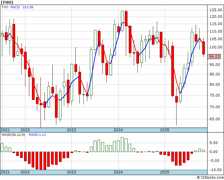Click the tallest green candle in early 2024

click(x=122, y=21)
